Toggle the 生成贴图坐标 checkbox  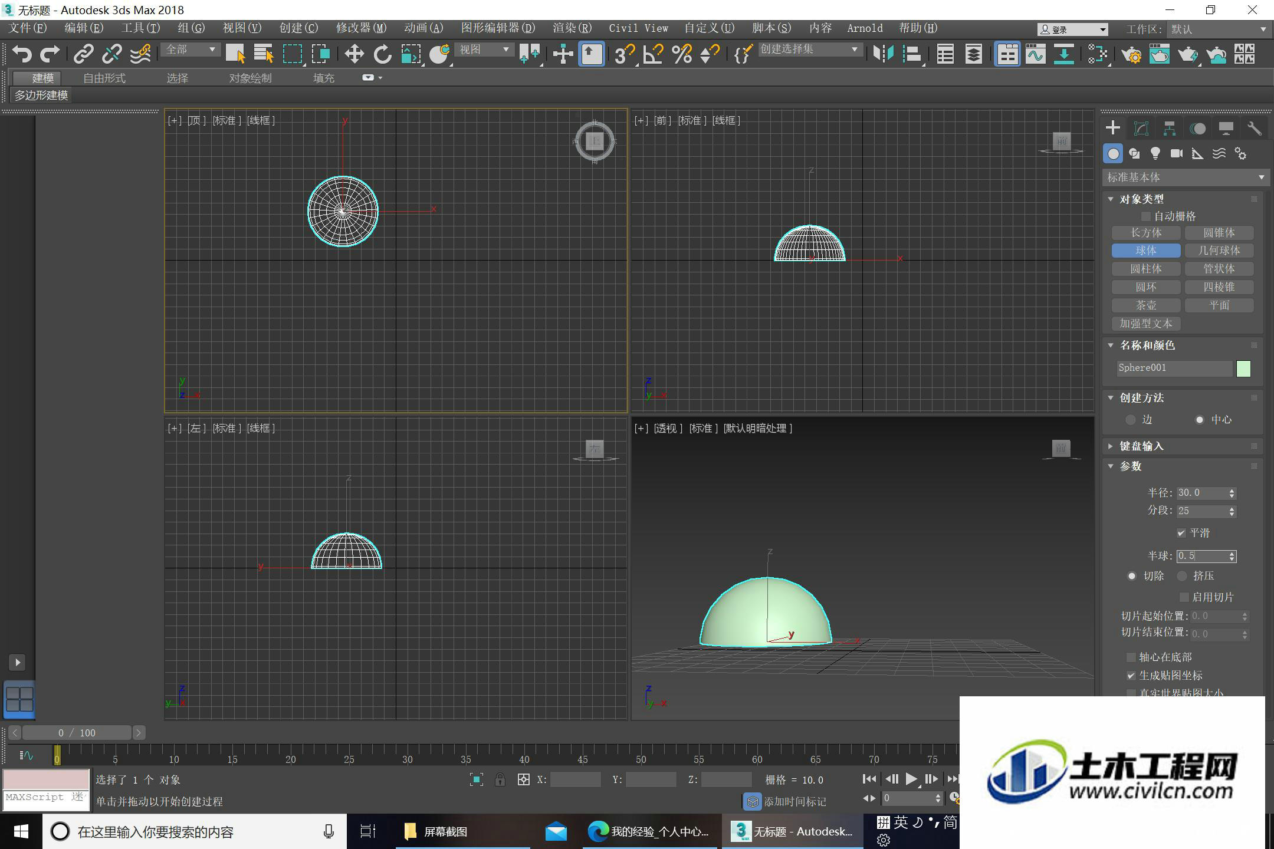[1131, 676]
